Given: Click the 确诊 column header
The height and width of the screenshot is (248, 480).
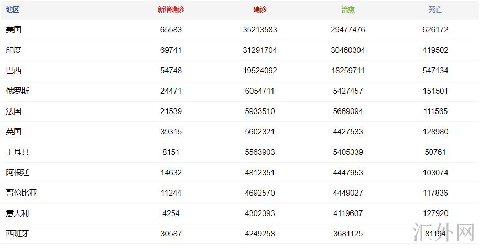Looking at the screenshot, I should pyautogui.click(x=260, y=9).
